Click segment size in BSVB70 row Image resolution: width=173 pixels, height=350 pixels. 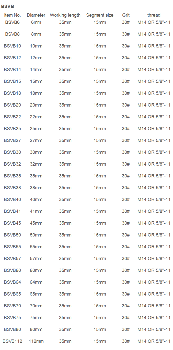click(100, 306)
